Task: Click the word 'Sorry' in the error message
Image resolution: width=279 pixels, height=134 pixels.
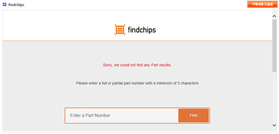Action: (107, 65)
